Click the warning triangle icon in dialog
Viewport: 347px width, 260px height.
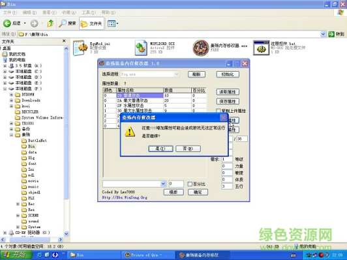pyautogui.click(x=130, y=132)
